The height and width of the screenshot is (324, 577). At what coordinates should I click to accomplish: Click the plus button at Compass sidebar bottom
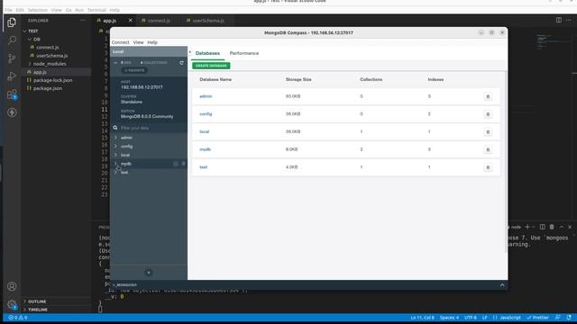[149, 273]
